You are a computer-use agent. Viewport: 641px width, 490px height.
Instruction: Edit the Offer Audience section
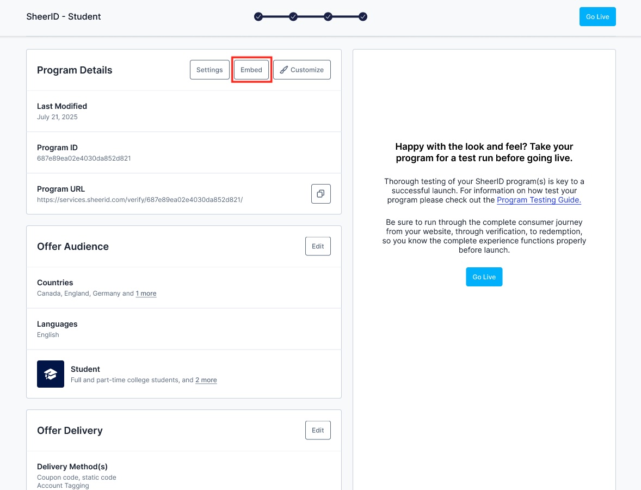[x=318, y=246]
